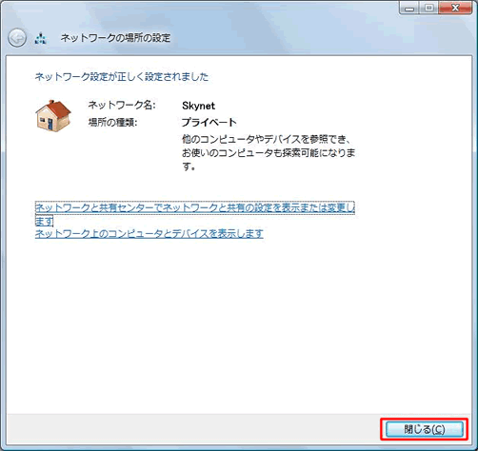Viewport: 478px width, 451px height.
Task: Maximize the network location settings window
Action: (x=428, y=8)
